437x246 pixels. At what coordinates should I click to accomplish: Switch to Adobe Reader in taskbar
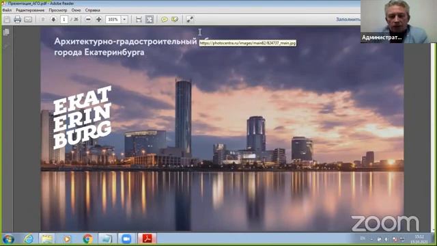(147, 239)
